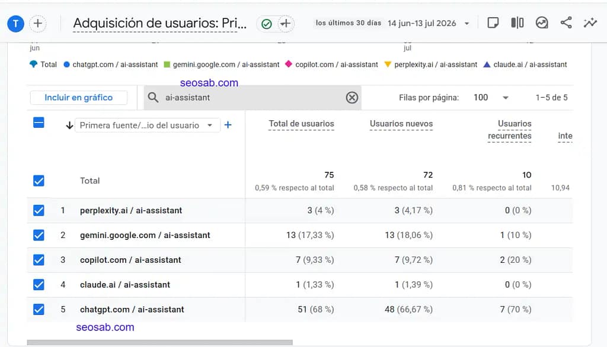The height and width of the screenshot is (347, 607).
Task: Click the 51 (68 %) total users cell
Action: pos(315,310)
